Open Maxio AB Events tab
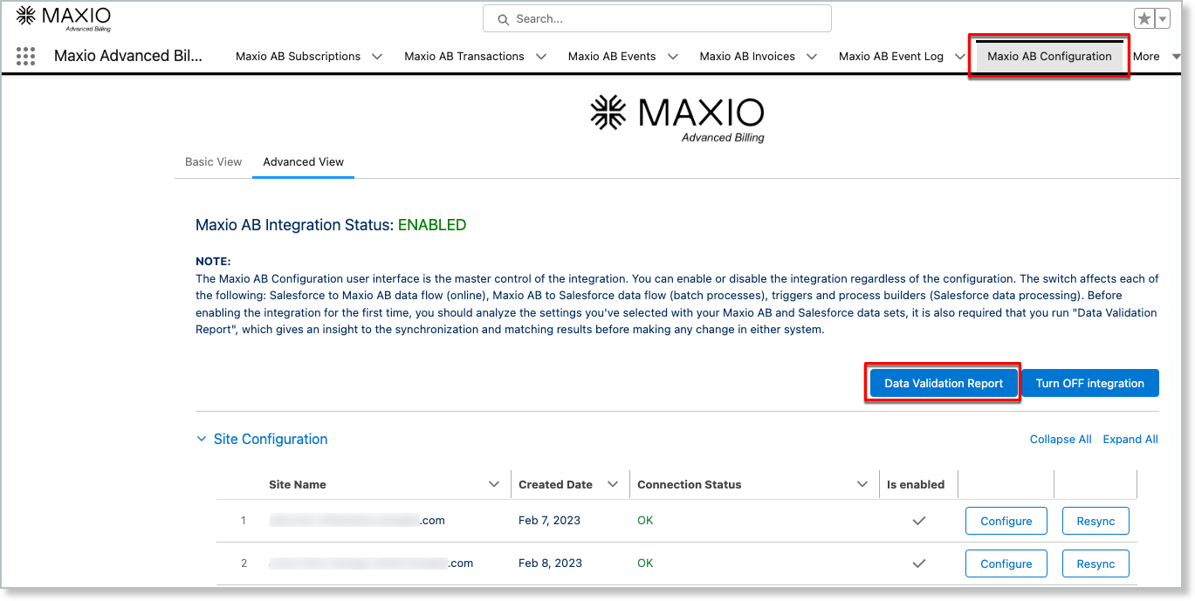The image size is (1195, 601). 611,57
